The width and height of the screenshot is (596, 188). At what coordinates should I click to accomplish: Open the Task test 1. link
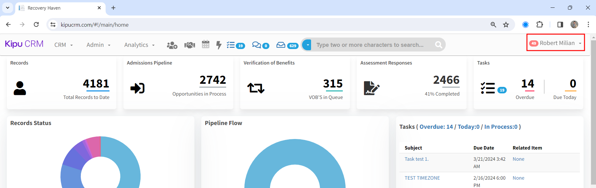[x=417, y=159]
